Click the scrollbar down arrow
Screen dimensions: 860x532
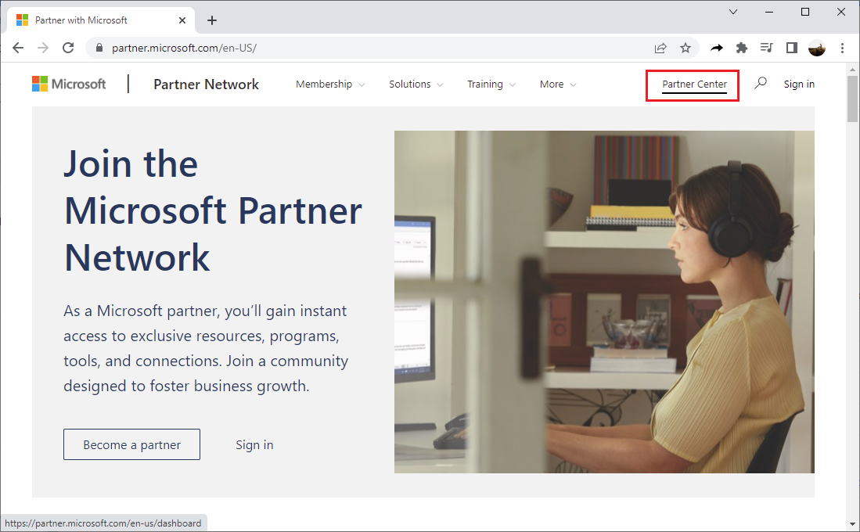(x=852, y=524)
